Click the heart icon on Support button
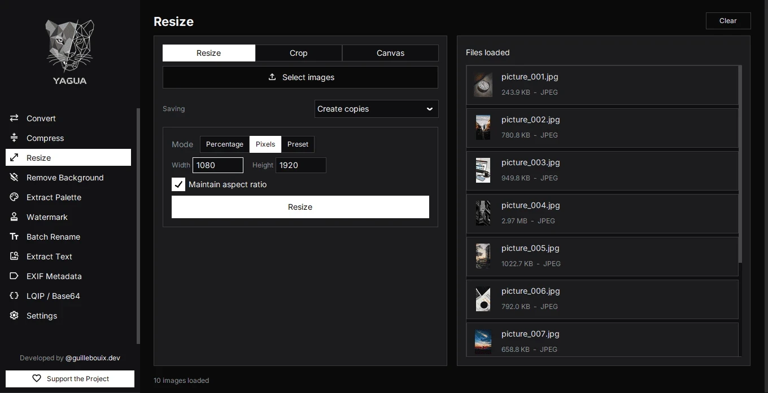The image size is (768, 393). 37,379
